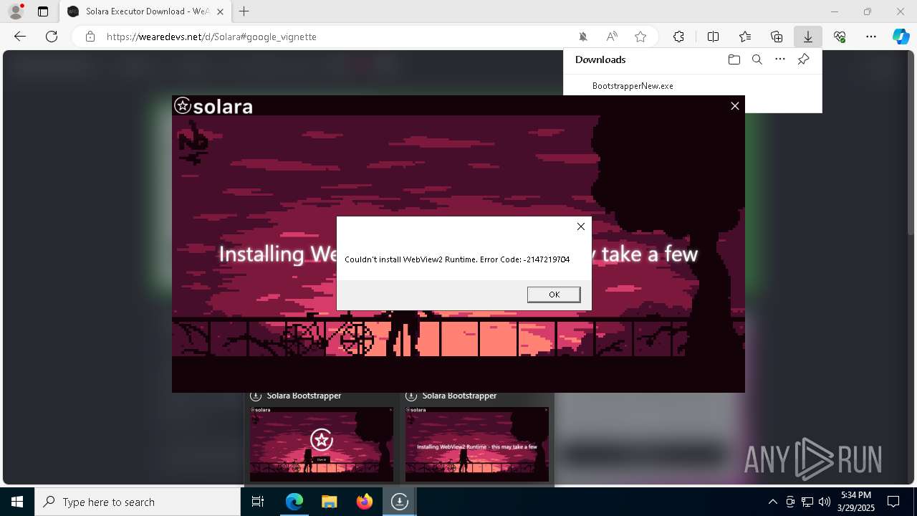Open the notification center icon

[x=893, y=502]
